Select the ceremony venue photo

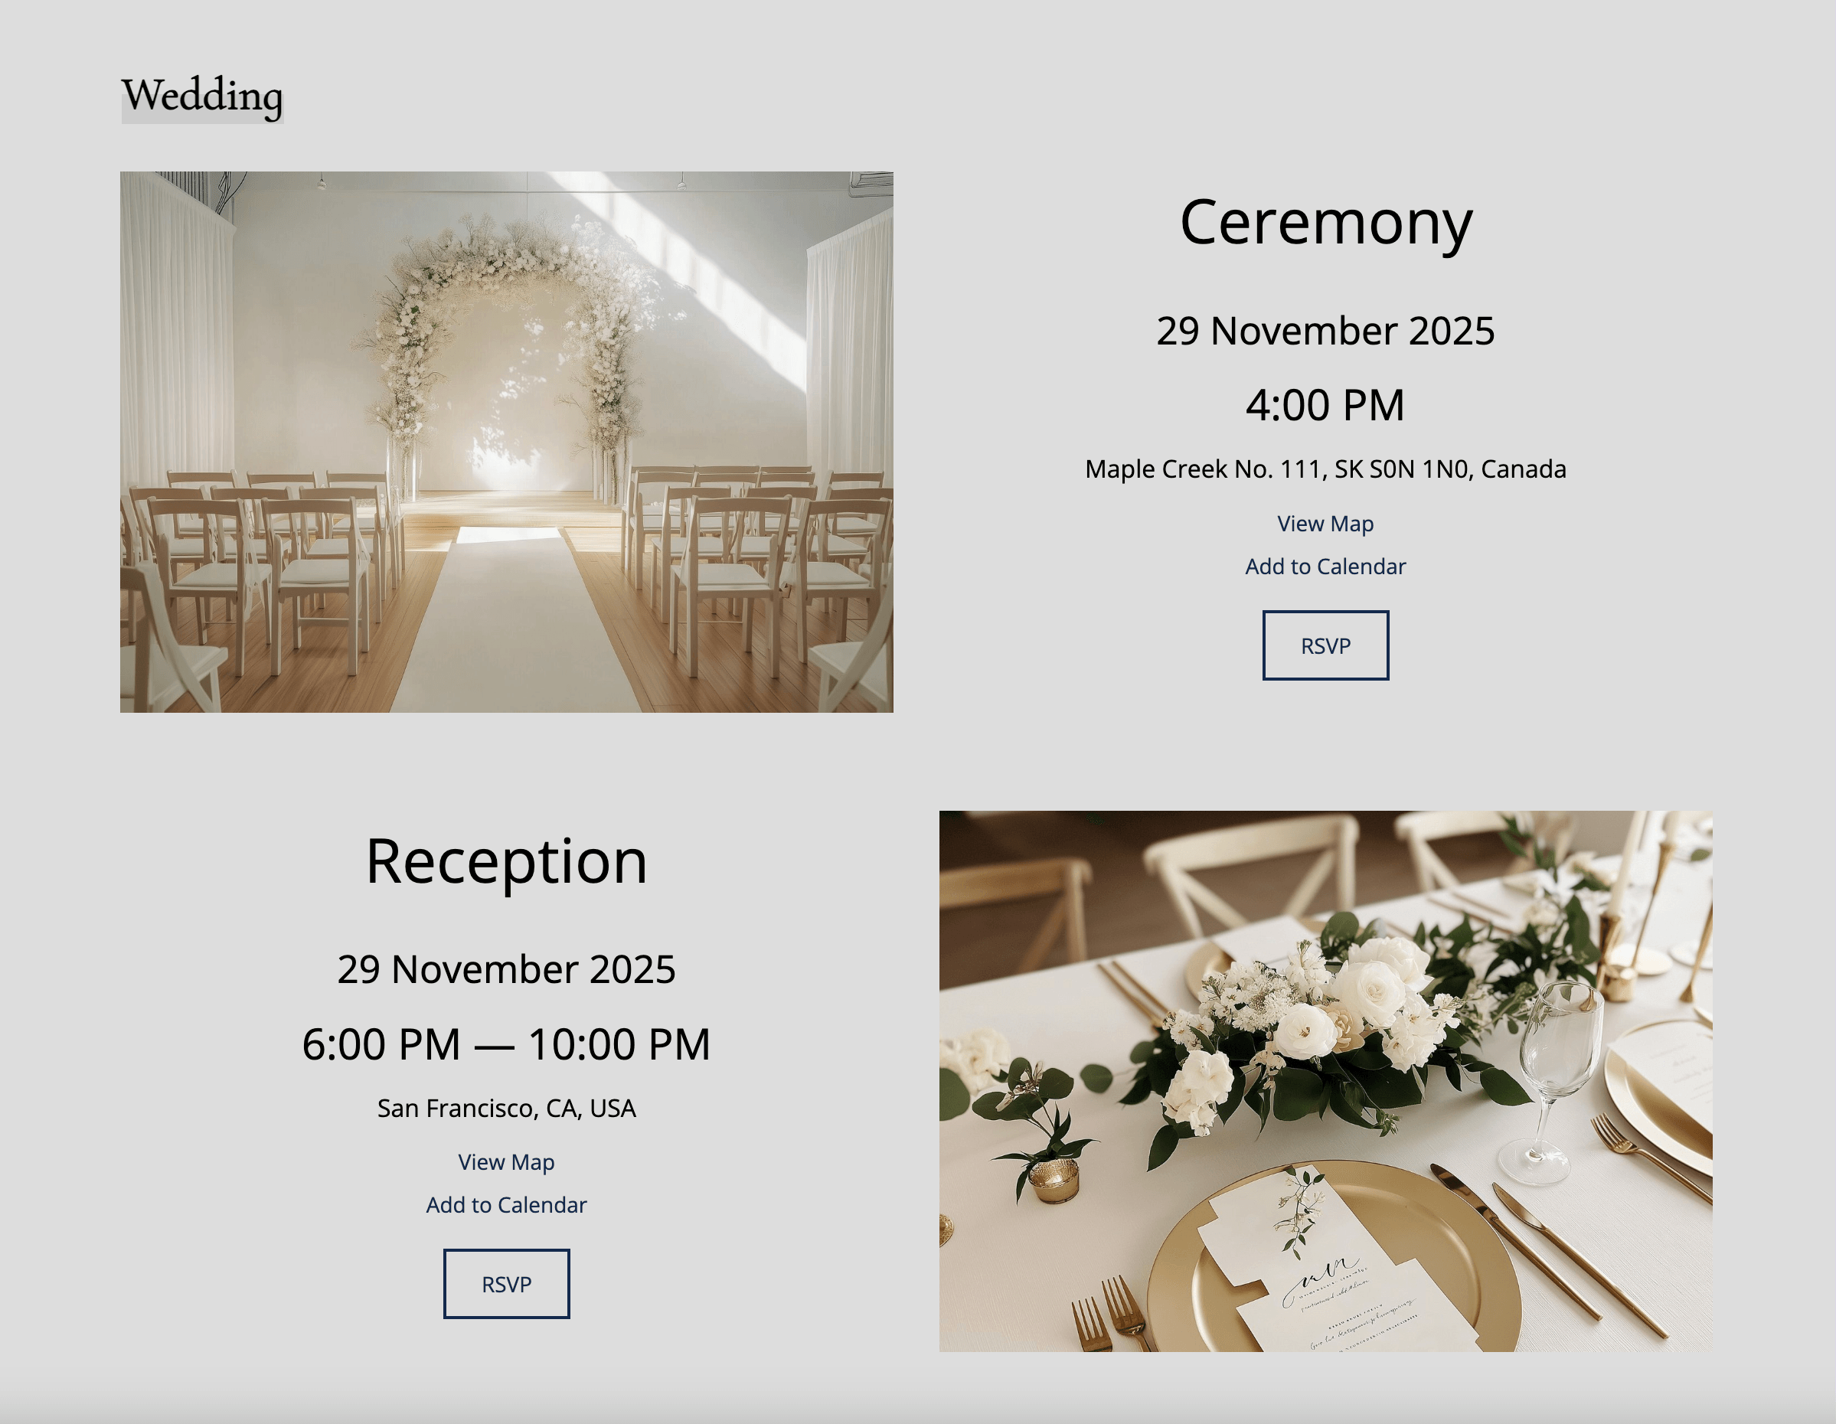point(505,441)
